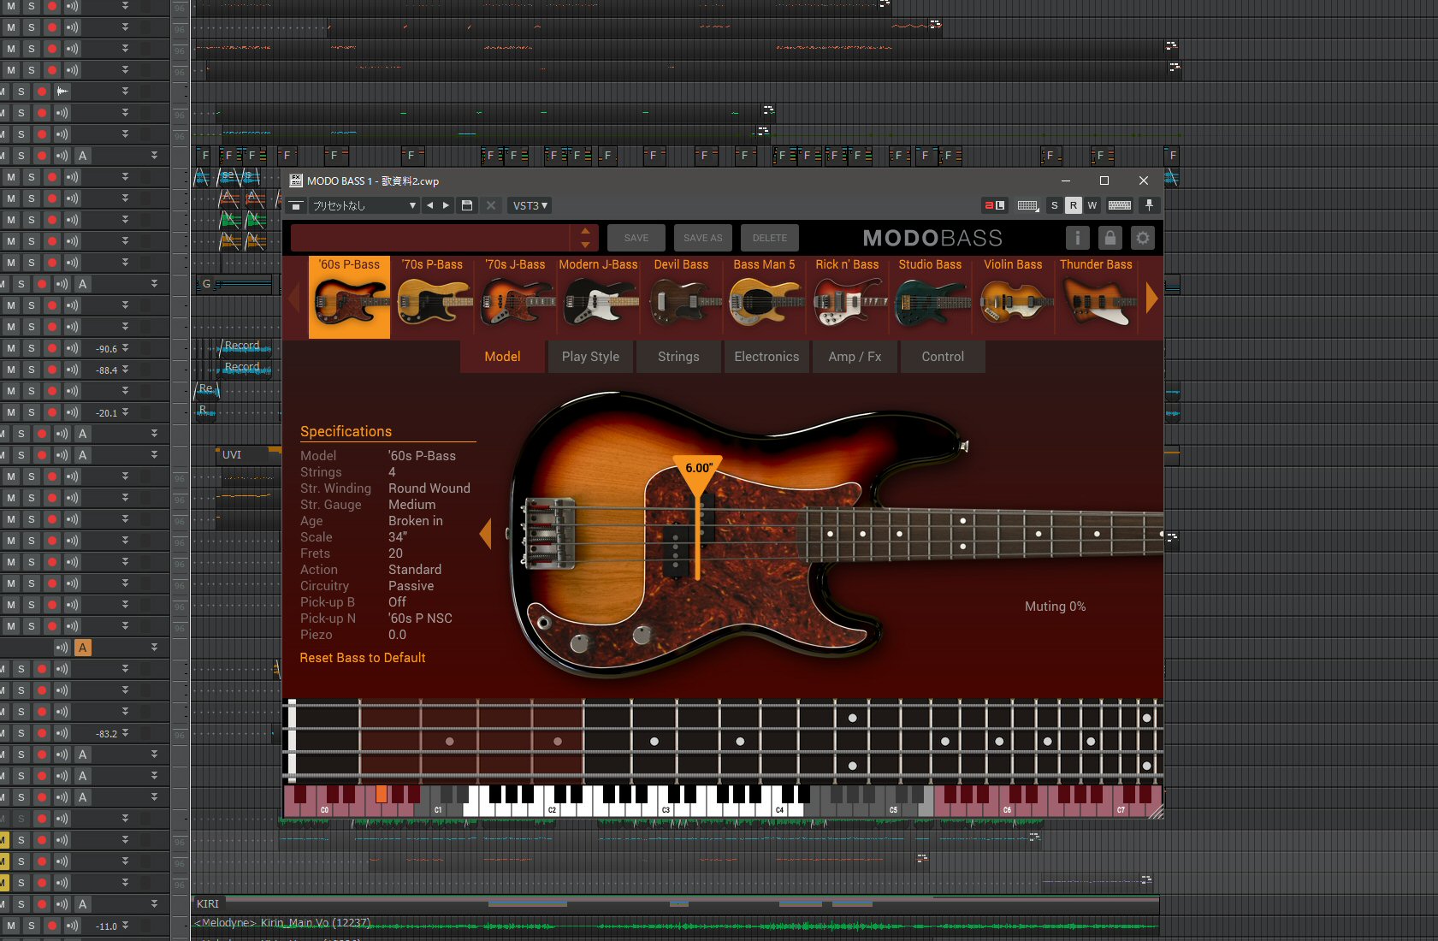Switch to the Modern J-Bass
Image resolution: width=1438 pixels, height=941 pixels.
click(x=598, y=297)
